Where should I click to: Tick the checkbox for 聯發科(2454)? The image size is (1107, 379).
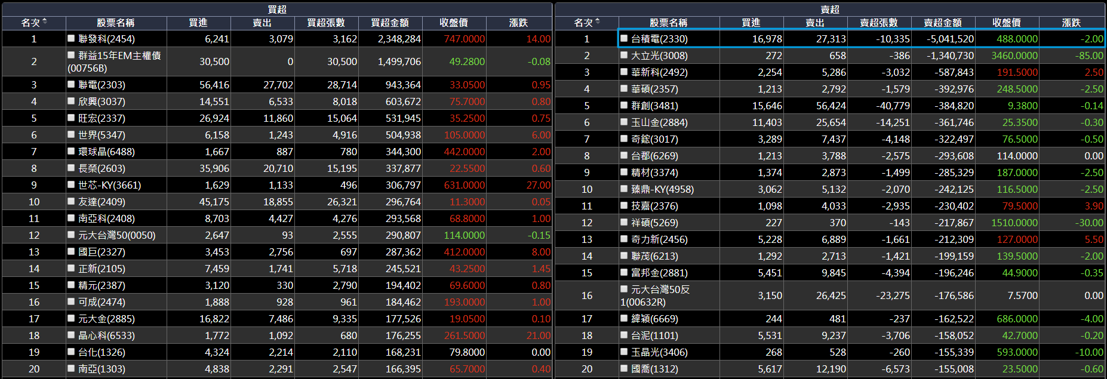(x=71, y=38)
